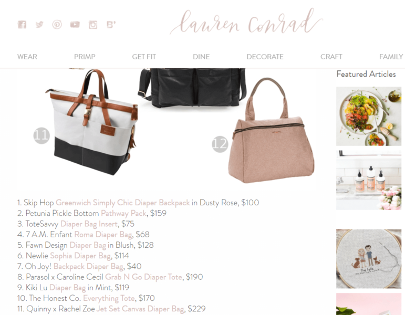Open the salad plate featured article thumbnail

(369, 116)
